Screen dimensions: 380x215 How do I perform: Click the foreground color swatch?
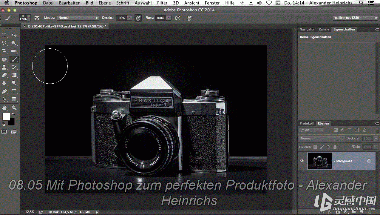[x=6, y=116]
